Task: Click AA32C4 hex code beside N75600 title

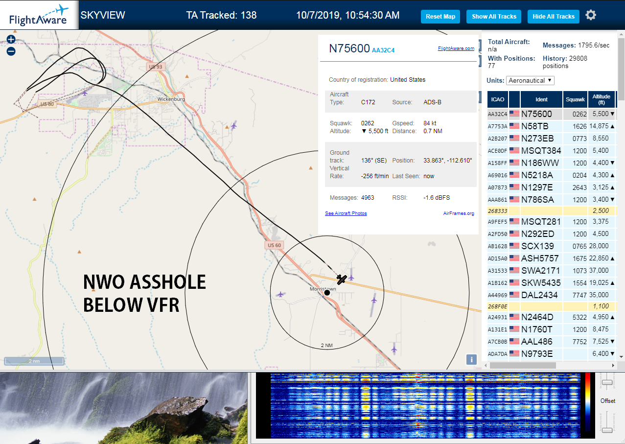Action: (383, 50)
